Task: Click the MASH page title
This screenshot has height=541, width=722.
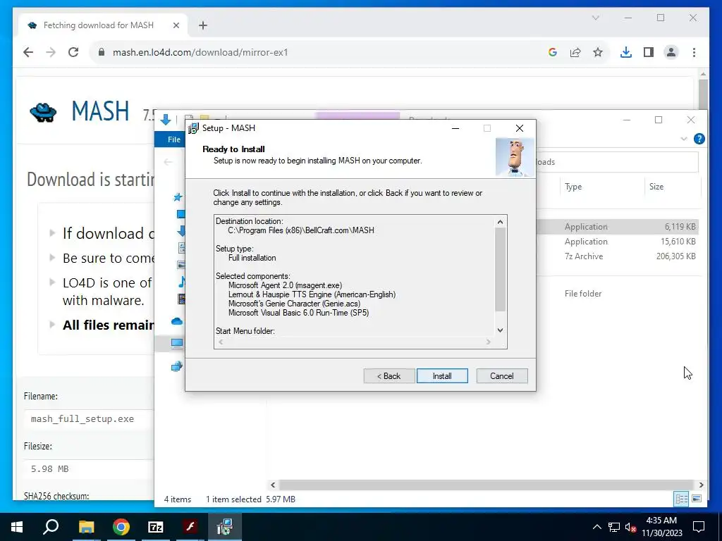Action: click(x=100, y=111)
